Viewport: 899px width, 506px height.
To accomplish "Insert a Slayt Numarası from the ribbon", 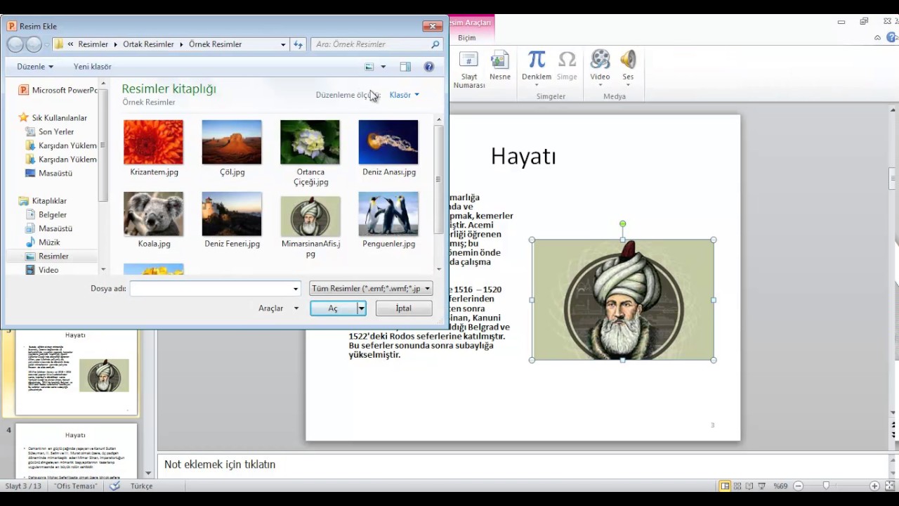I will (469, 70).
